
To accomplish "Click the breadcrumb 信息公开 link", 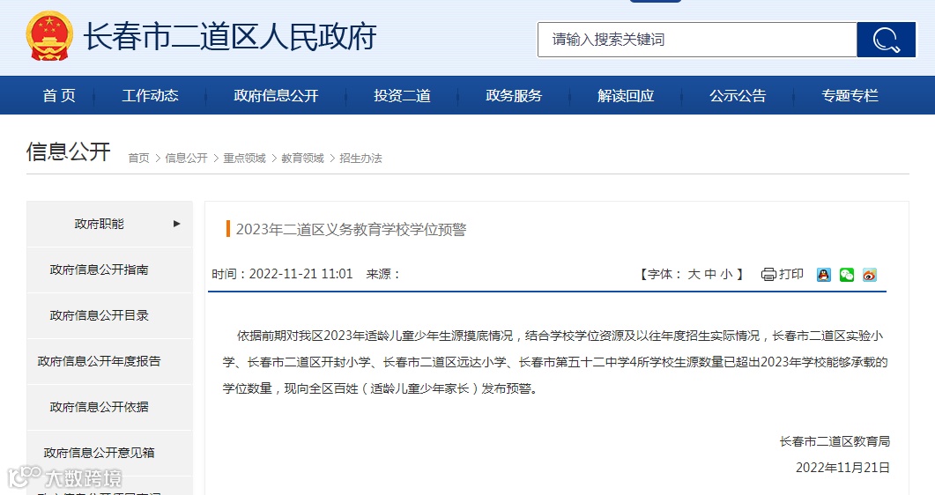I will click(186, 158).
